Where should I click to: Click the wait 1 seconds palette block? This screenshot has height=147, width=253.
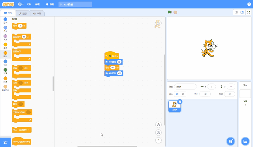point(19,26)
